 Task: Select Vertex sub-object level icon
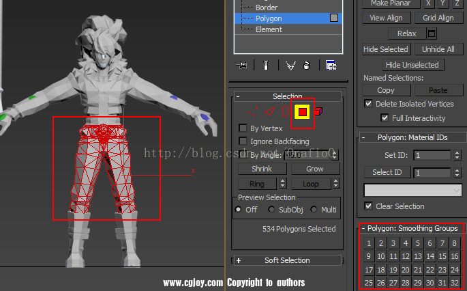pyautogui.click(x=252, y=111)
